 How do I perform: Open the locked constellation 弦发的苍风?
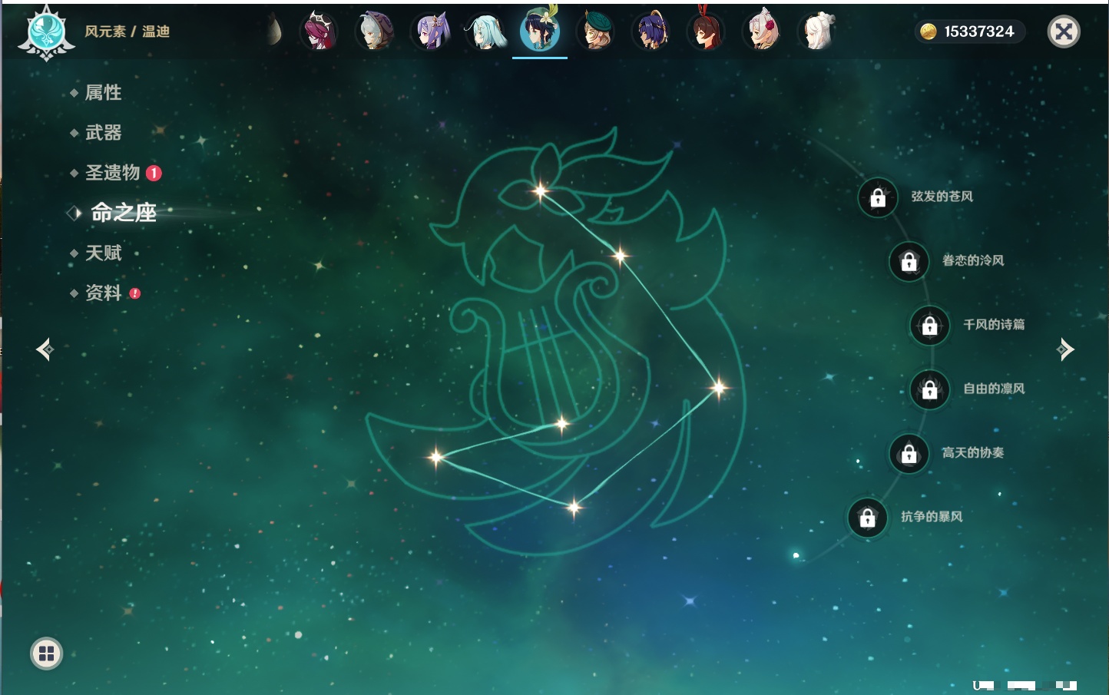[x=878, y=198]
